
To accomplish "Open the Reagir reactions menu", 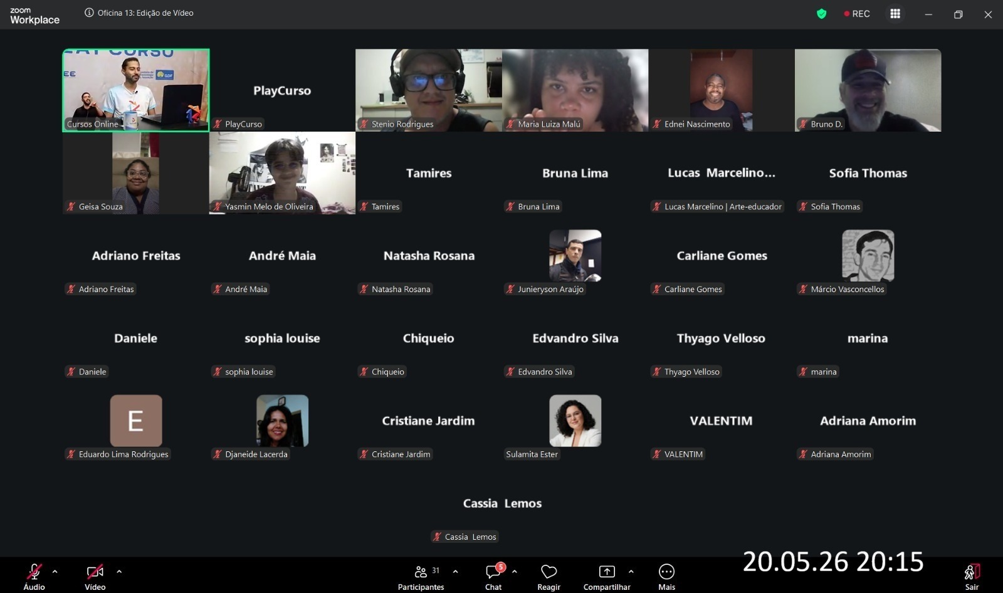I will tap(549, 577).
